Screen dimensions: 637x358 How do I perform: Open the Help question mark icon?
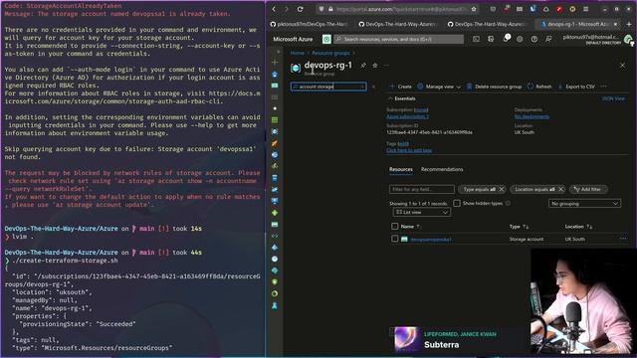click(x=534, y=39)
